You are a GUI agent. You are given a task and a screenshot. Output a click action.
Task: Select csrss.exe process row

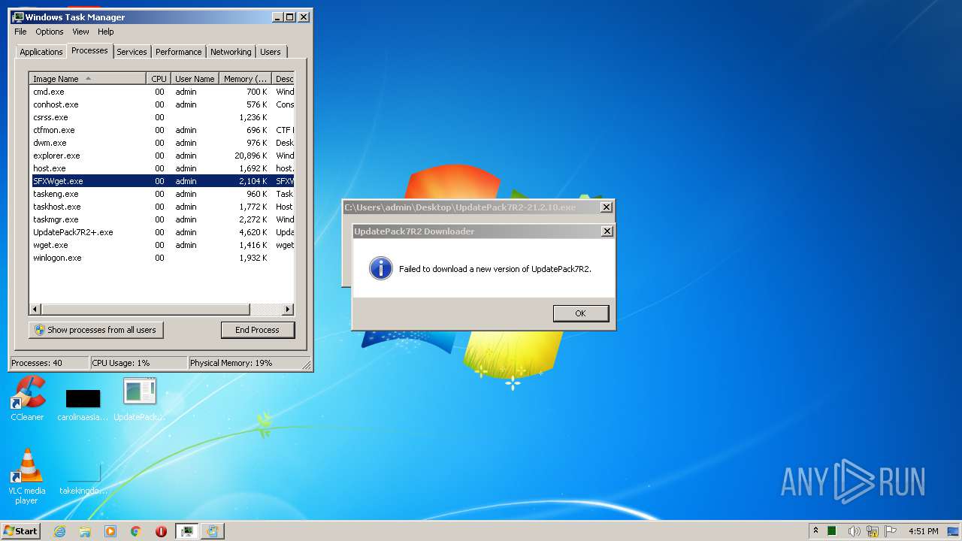[162, 117]
